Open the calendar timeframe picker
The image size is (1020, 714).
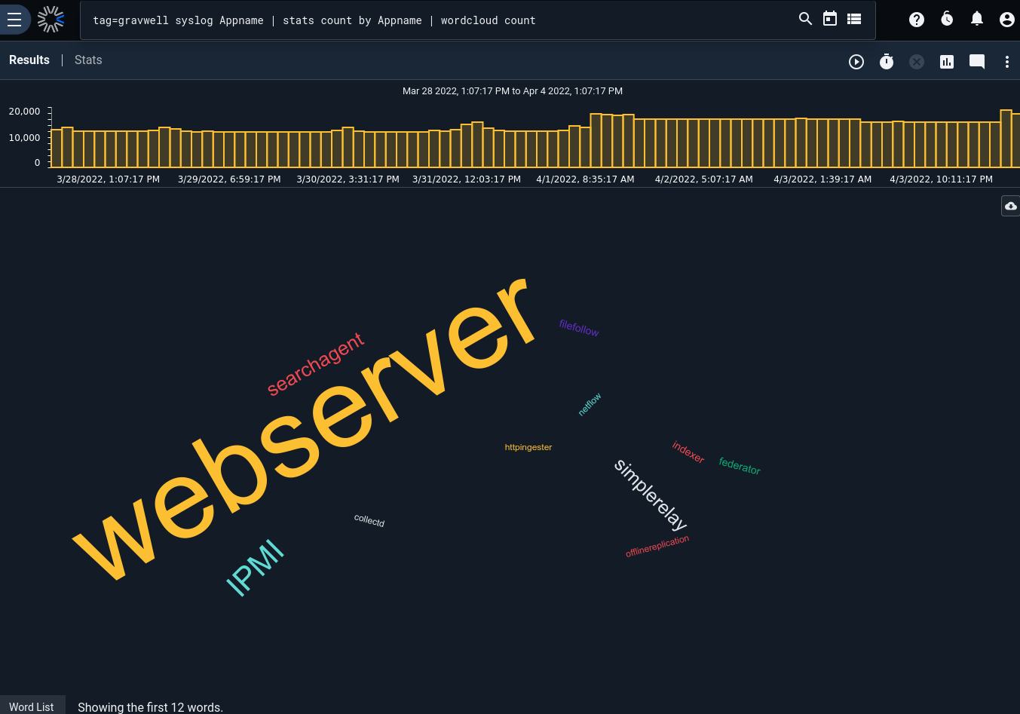click(x=829, y=19)
